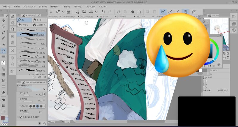This screenshot has height=127, width=238.
Task: Select the Eyedropper tool
Action: (4, 38)
